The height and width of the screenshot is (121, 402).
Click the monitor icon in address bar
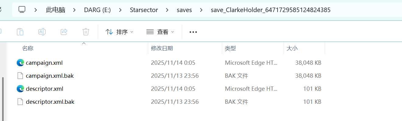tap(22, 10)
